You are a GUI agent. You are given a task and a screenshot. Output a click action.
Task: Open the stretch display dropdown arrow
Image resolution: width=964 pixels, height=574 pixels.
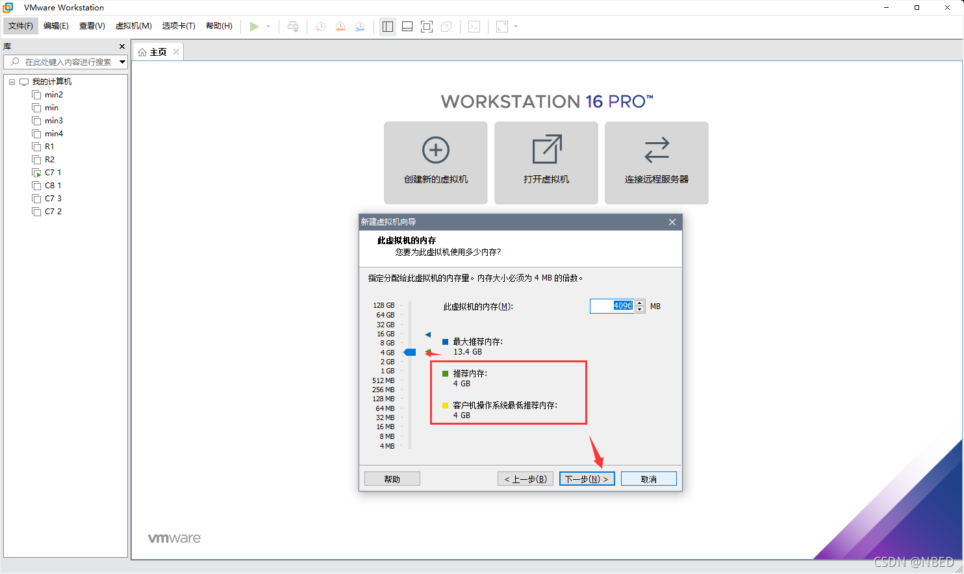[x=516, y=27]
